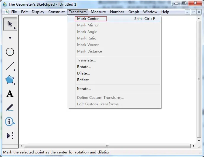Viewport: 204px width, 157px height.
Task: Choose Iterate... from the menu
Action: click(x=114, y=89)
